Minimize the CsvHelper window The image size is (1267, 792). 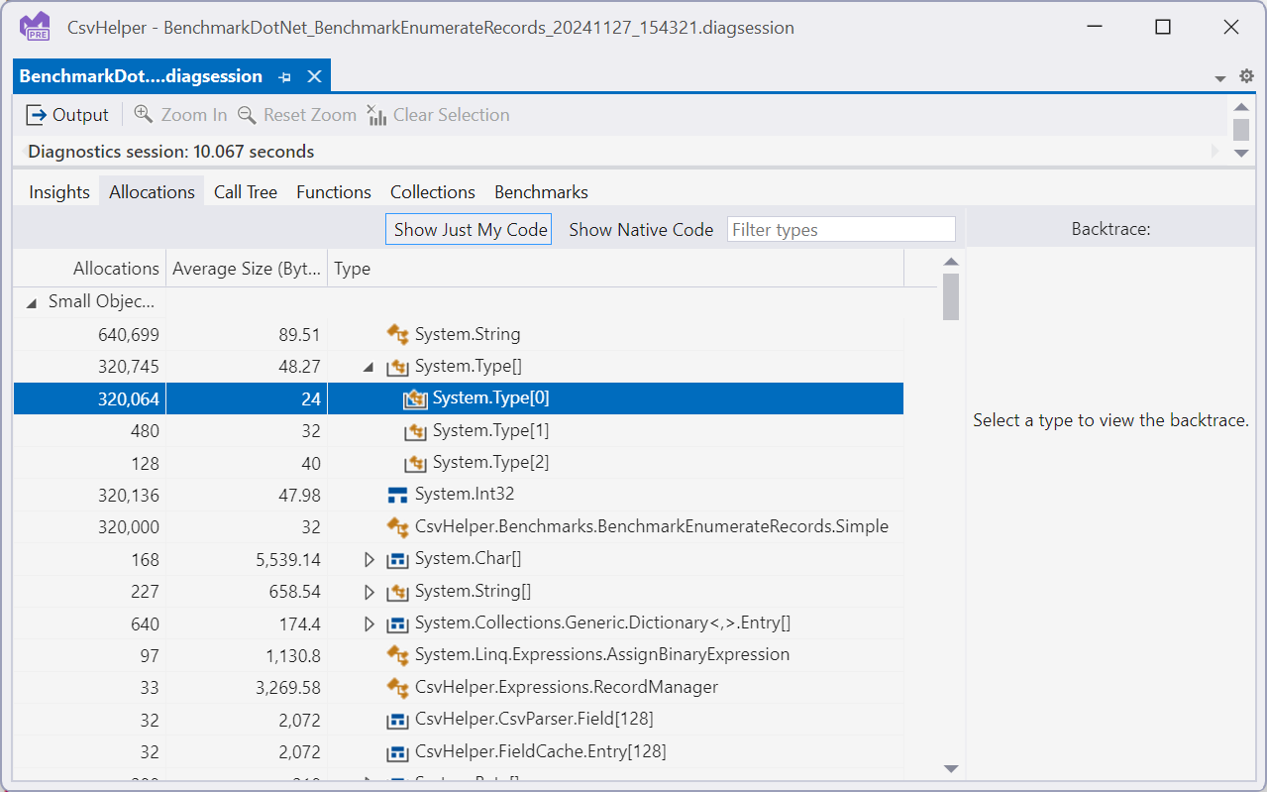tap(1096, 28)
